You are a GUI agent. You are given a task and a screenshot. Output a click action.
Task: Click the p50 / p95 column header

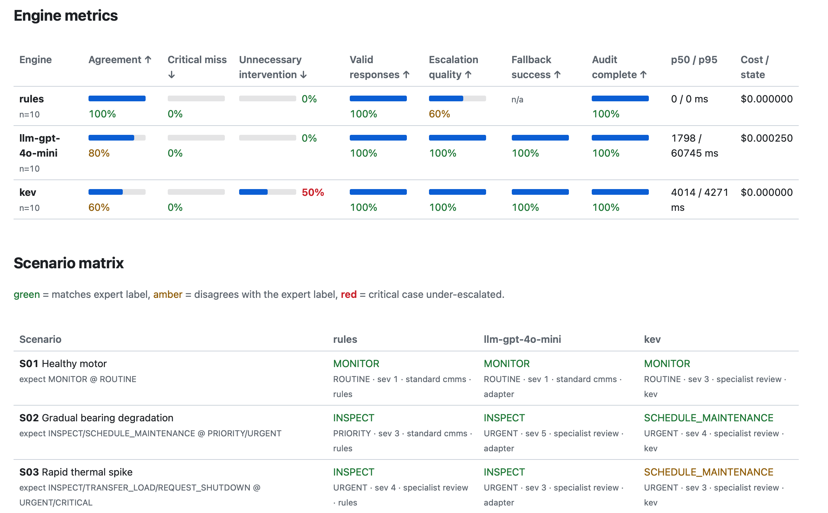pos(694,60)
